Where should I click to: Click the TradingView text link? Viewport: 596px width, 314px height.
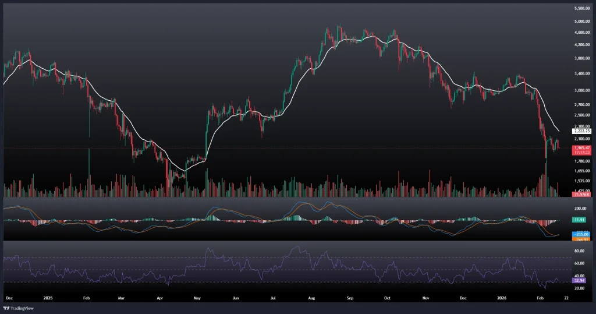(x=22, y=308)
